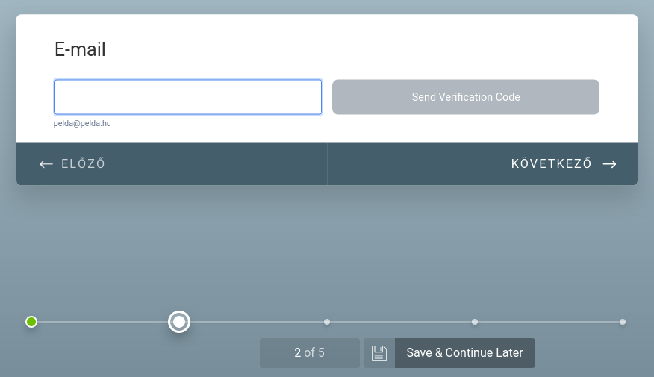Click progress line between first and second step
Image resolution: width=654 pixels, height=377 pixels.
[x=102, y=322]
